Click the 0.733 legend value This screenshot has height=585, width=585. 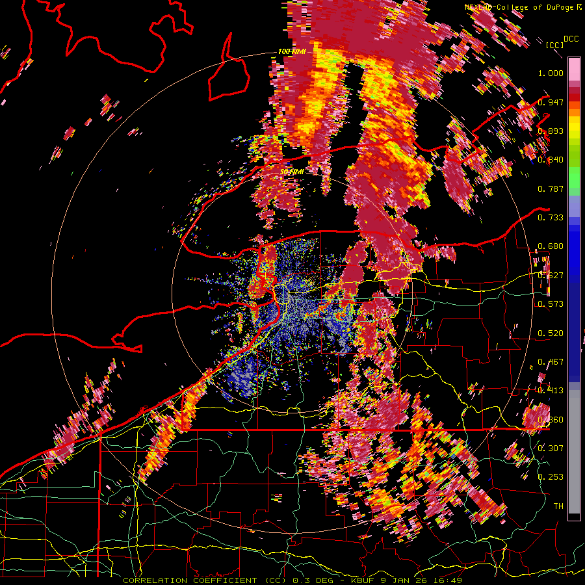tap(551, 218)
